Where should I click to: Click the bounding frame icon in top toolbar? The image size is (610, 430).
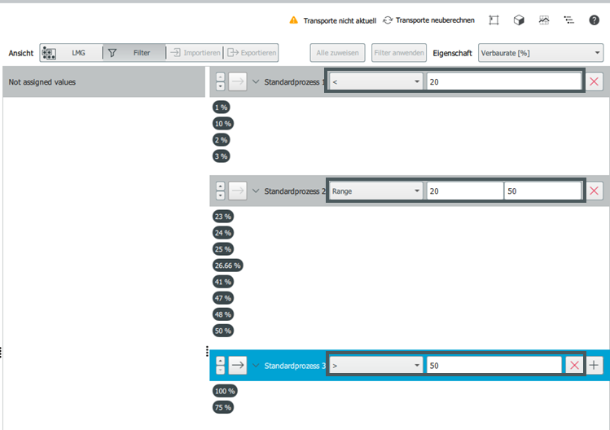tap(494, 20)
